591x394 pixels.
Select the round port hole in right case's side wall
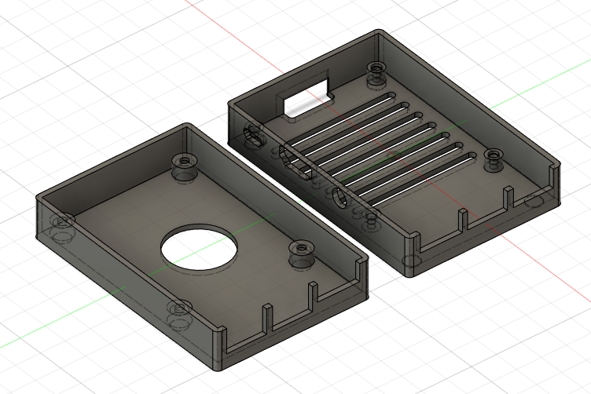tap(340, 197)
